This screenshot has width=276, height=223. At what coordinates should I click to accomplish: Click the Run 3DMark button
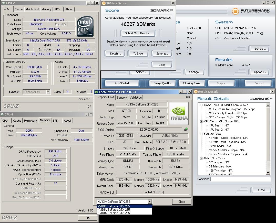tap(122, 83)
